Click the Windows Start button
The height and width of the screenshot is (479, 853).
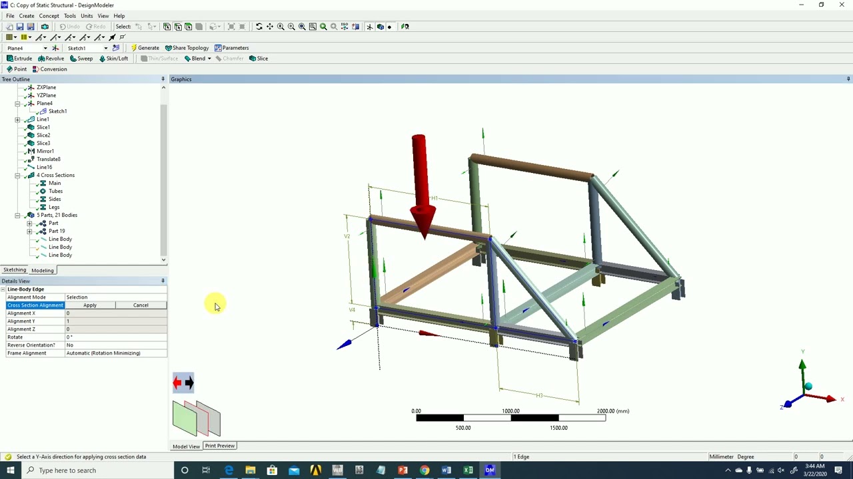click(x=11, y=470)
